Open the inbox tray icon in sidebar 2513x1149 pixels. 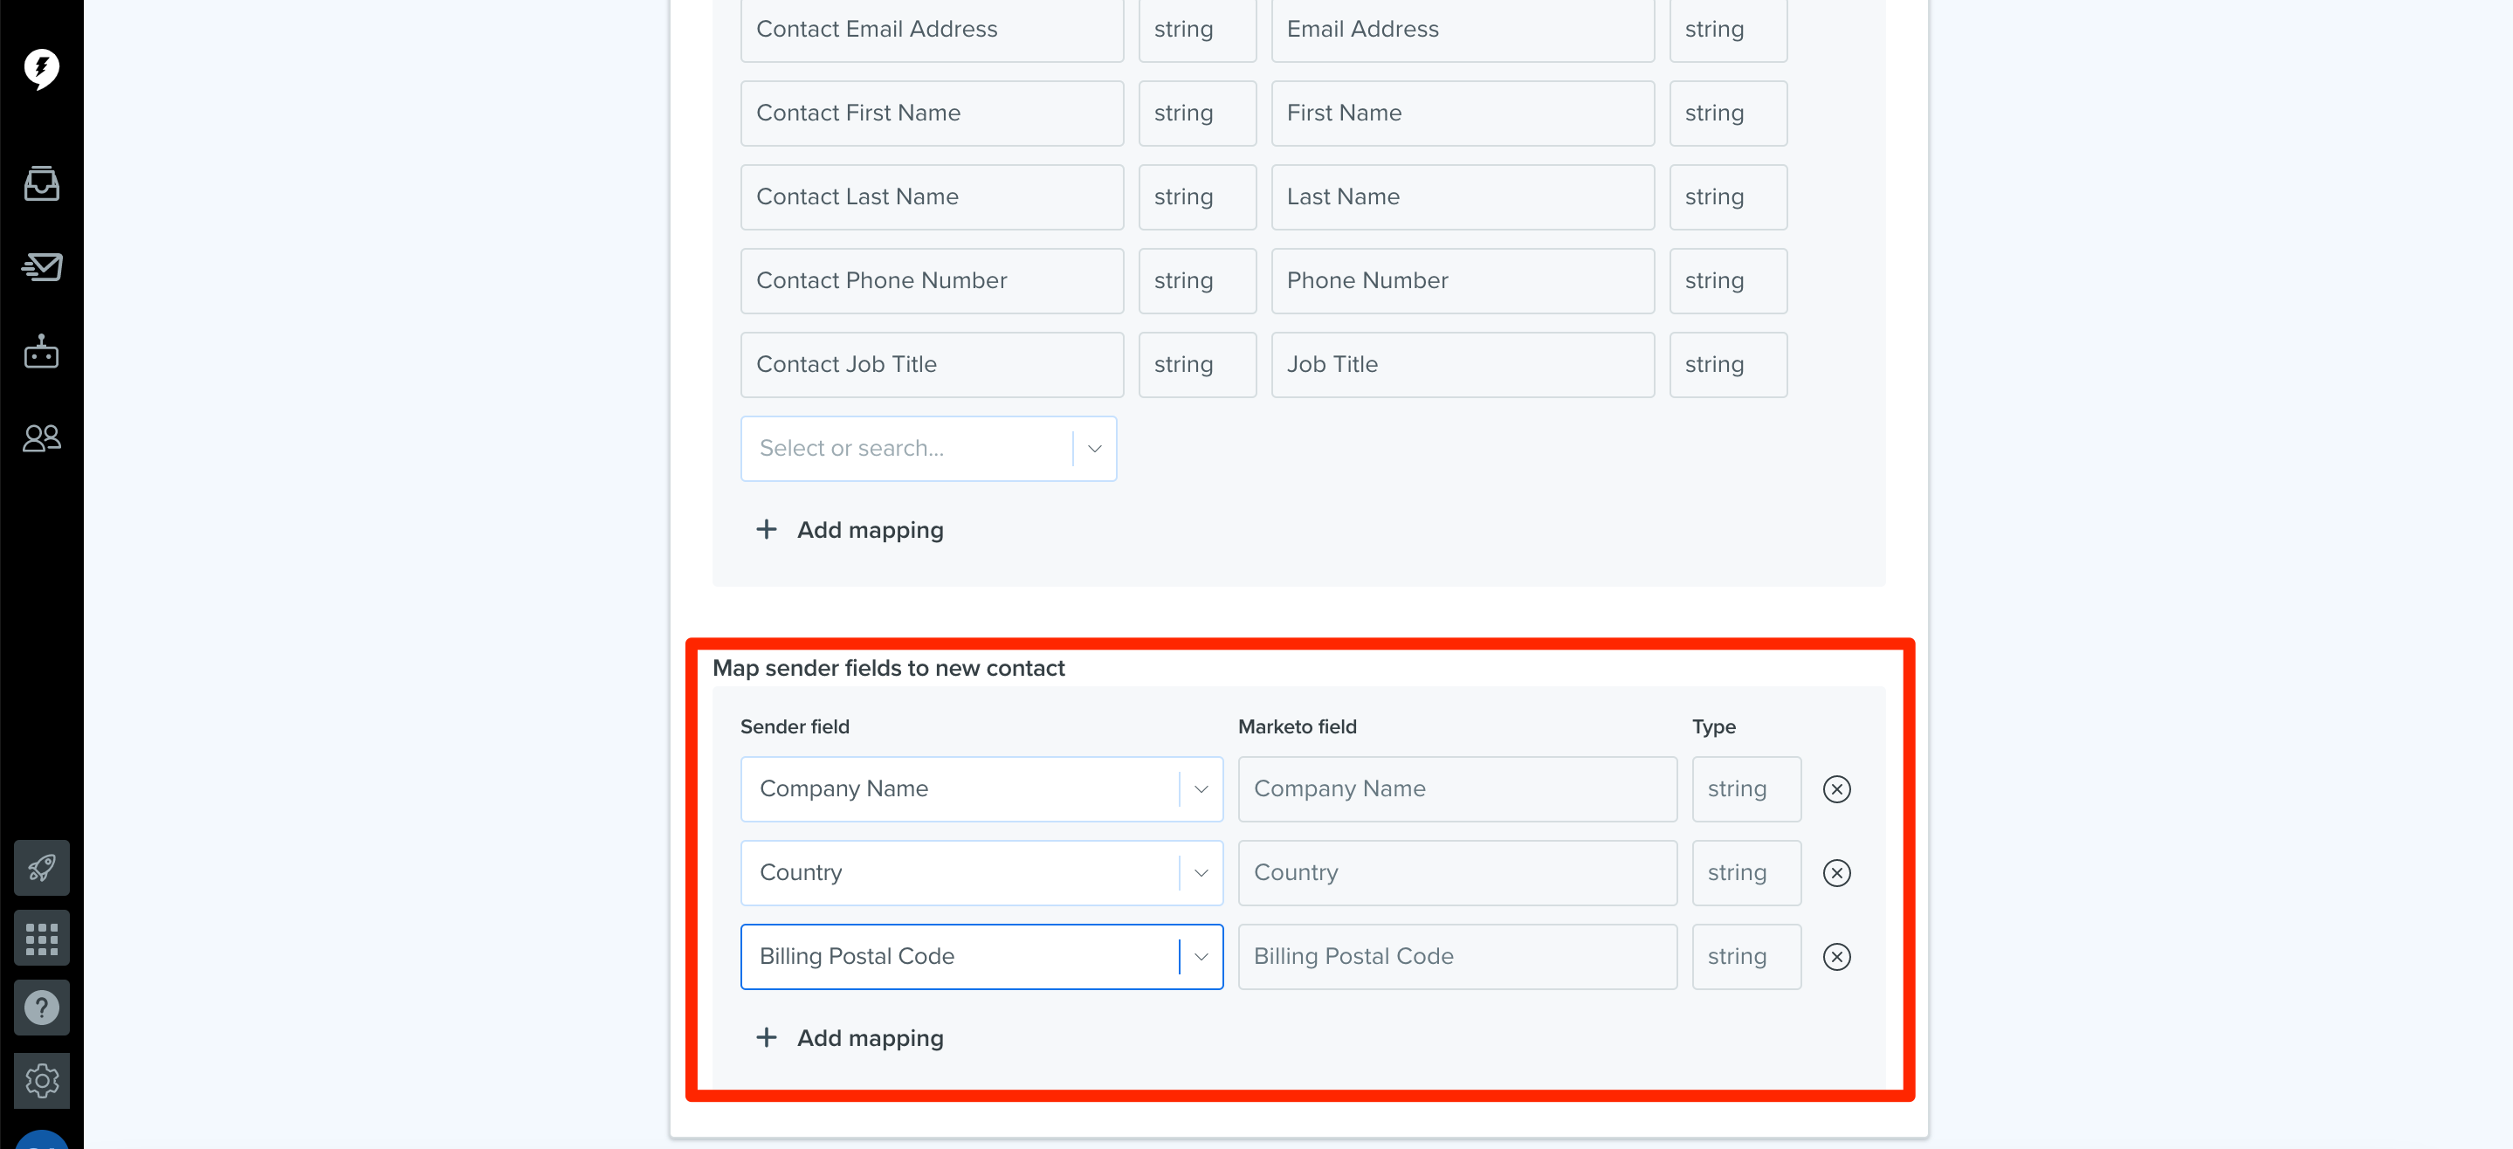[41, 183]
